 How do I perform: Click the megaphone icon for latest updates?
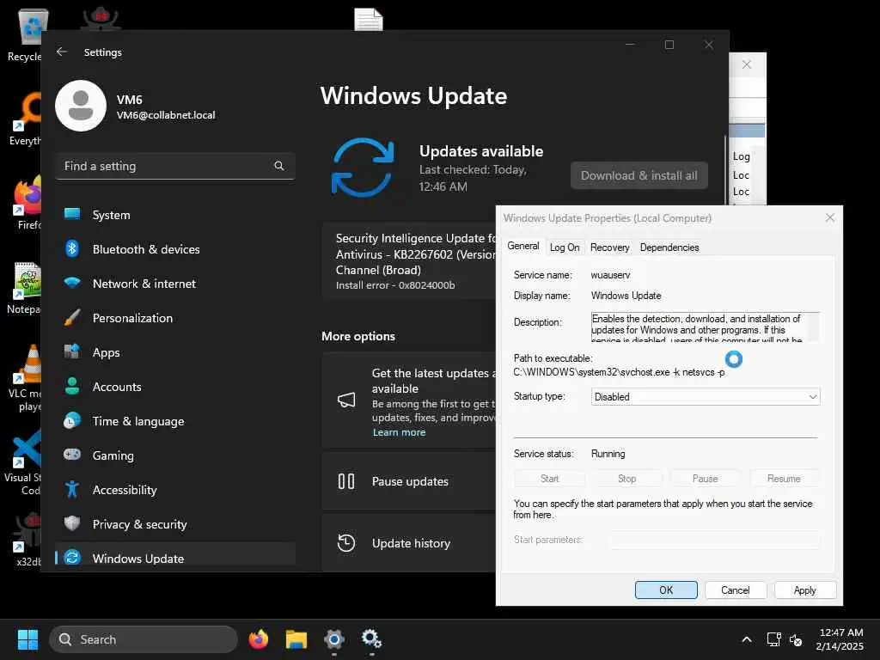click(x=346, y=400)
